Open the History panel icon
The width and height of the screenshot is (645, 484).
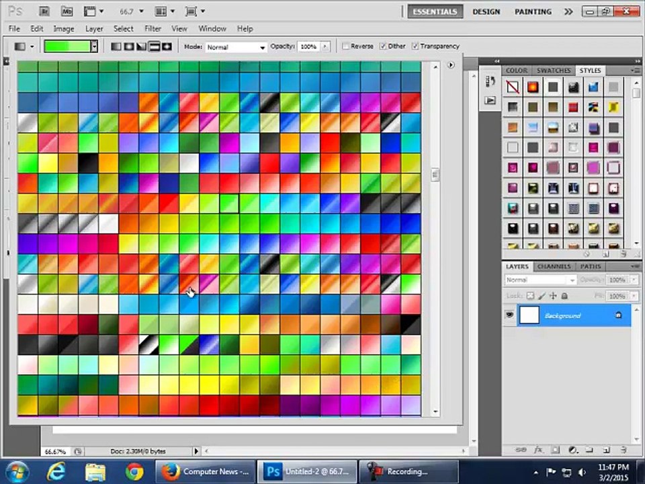click(x=490, y=81)
